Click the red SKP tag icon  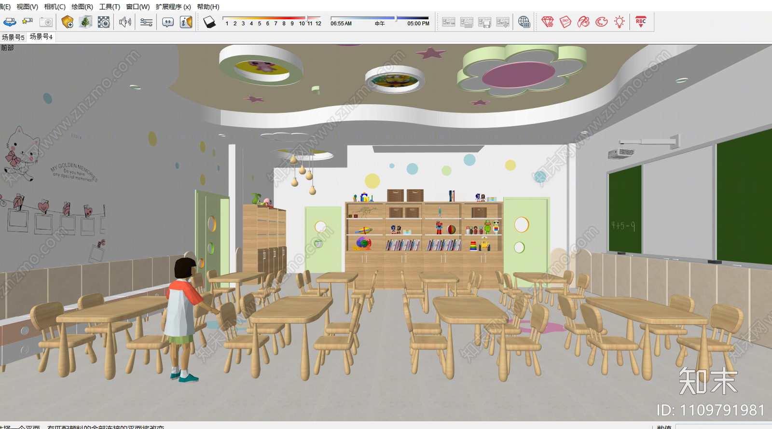coord(565,22)
